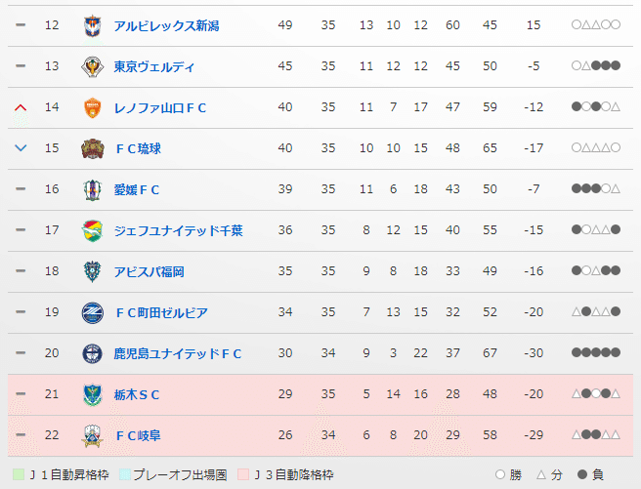Click the FC Gifu team crest
Screen dimensions: 641x489
[92, 435]
